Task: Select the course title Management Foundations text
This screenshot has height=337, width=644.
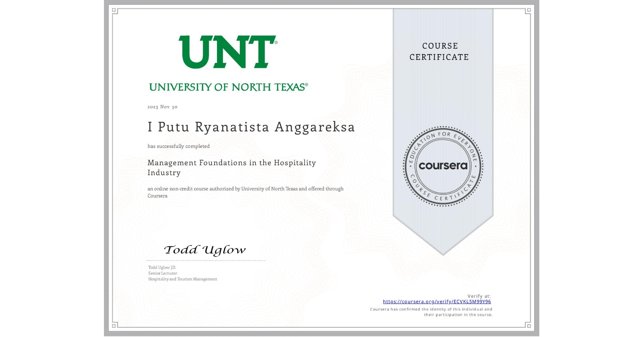Action: (x=231, y=163)
